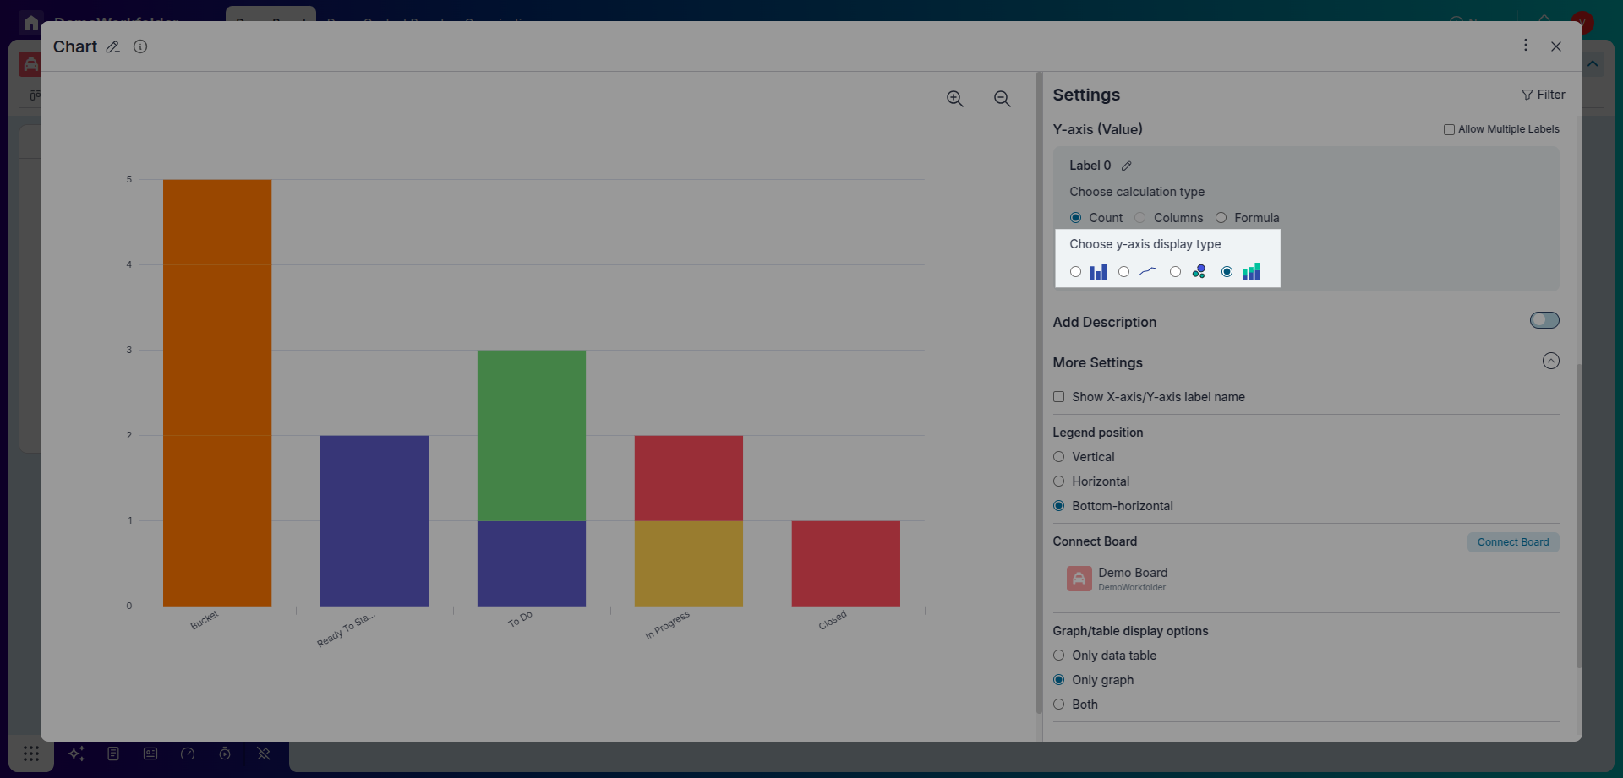Viewport: 1623px width, 778px height.
Task: Zoom out of the chart
Action: click(x=1003, y=99)
